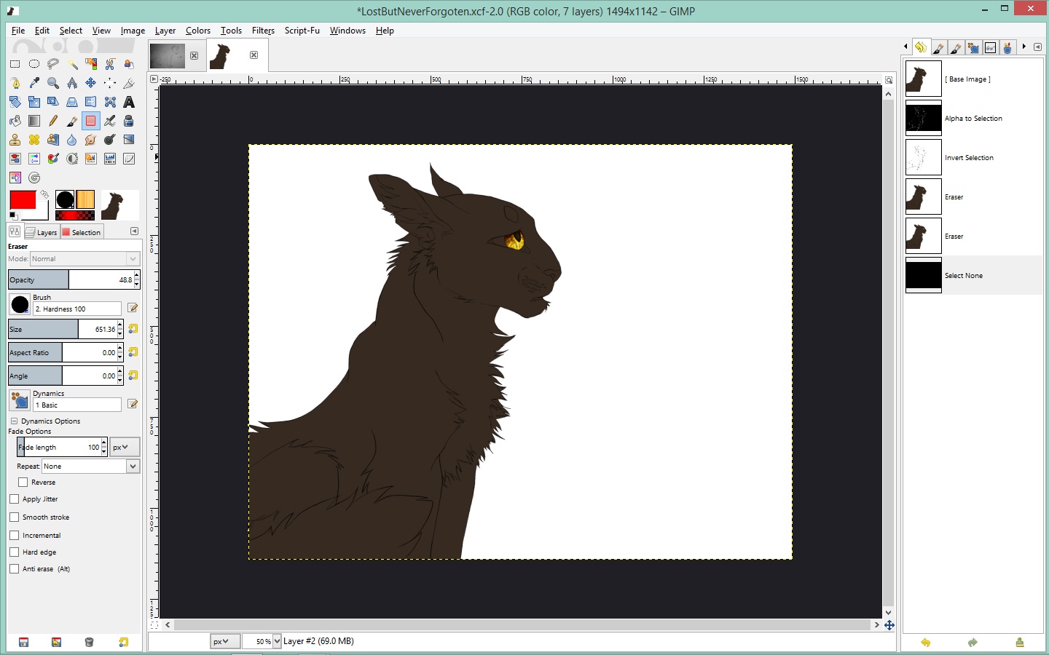The height and width of the screenshot is (655, 1049).
Task: Select the Zoom magnifier tool
Action: [53, 83]
